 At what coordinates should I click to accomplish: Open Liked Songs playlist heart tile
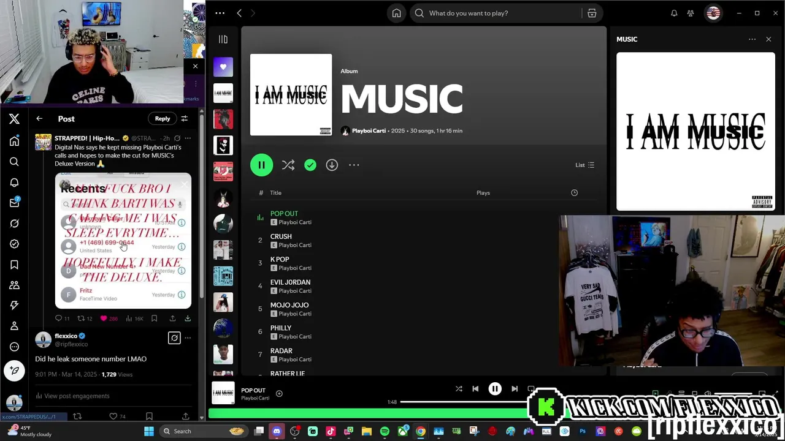point(223,67)
